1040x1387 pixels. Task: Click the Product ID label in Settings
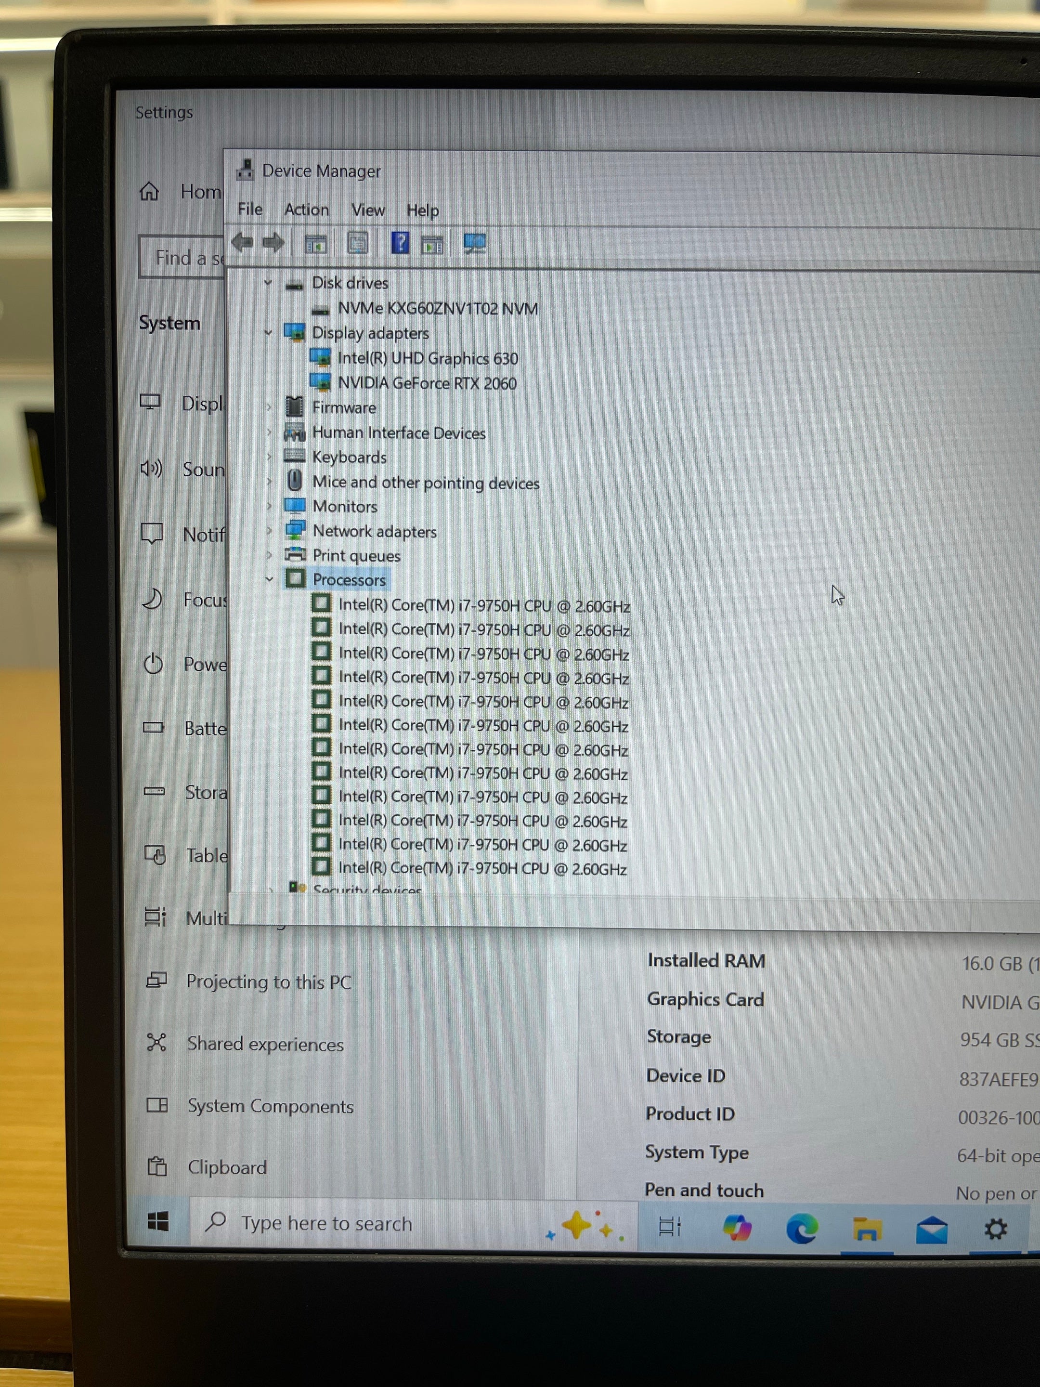coord(690,1113)
